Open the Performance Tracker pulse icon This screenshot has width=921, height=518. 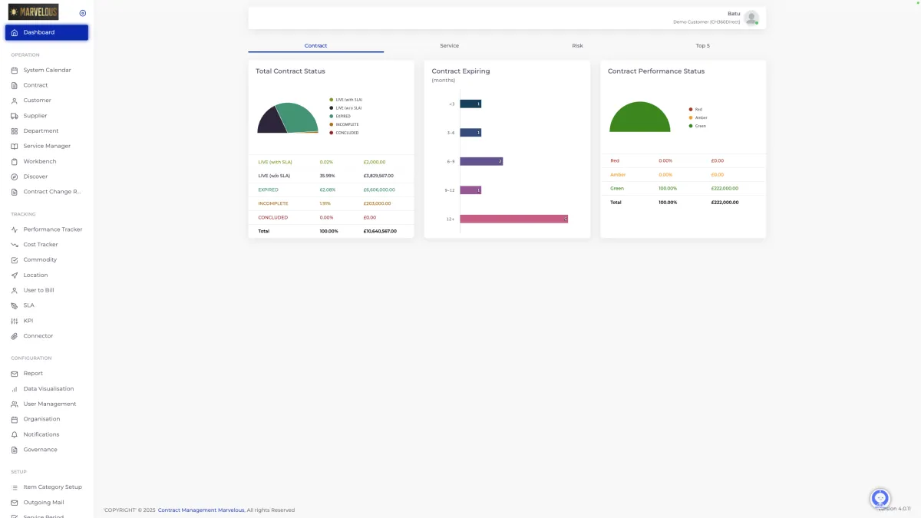tap(15, 229)
